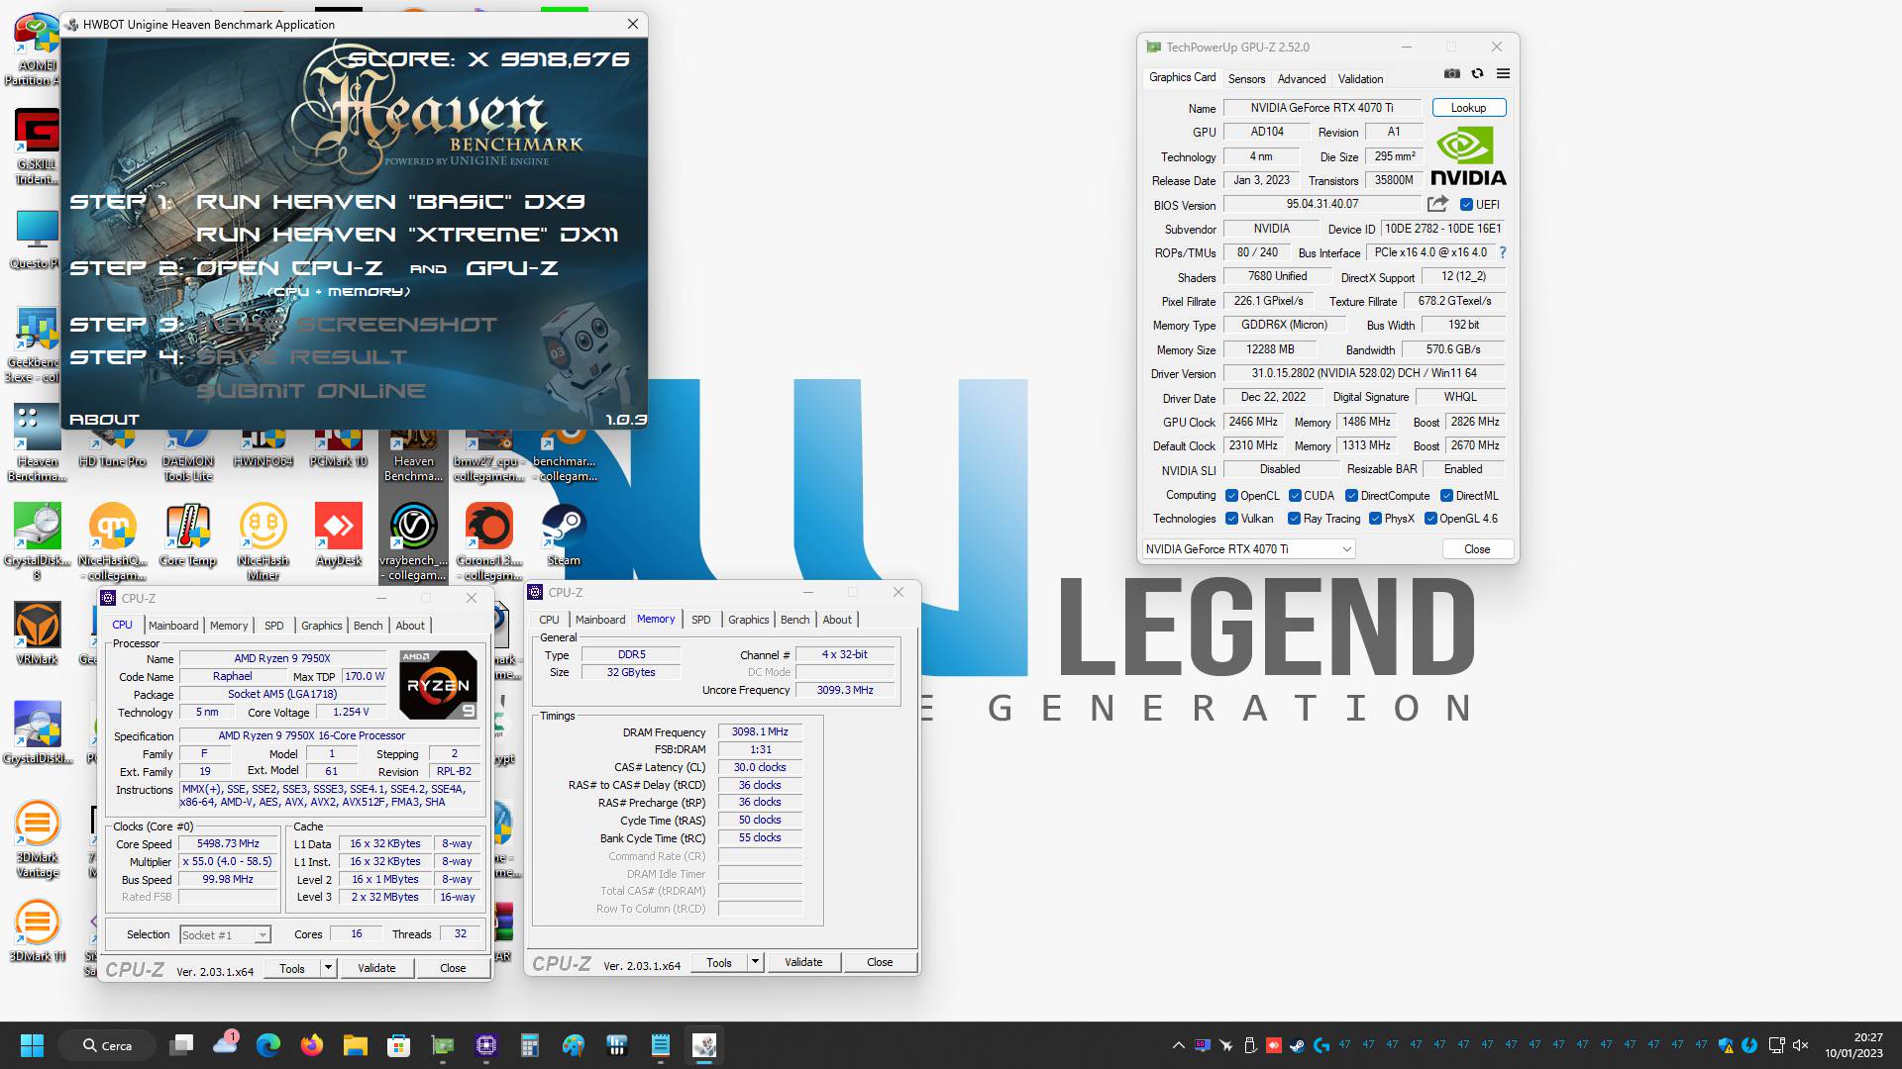Switch to the Validation tab in GPU-Z
Image resolution: width=1902 pixels, height=1069 pixels.
click(x=1360, y=79)
